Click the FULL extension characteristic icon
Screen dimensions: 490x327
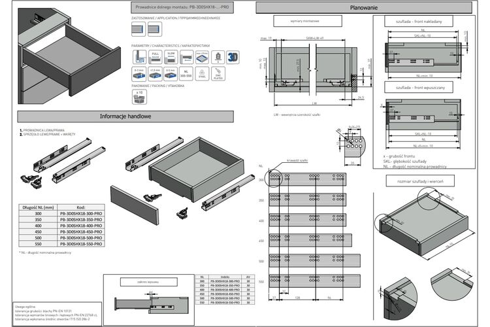[155, 58]
